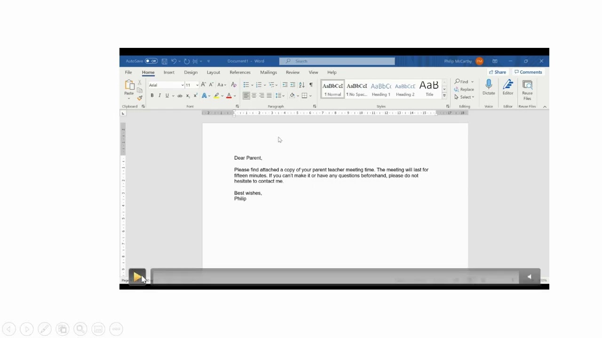Center align the text
This screenshot has width=602, height=338.
tap(254, 96)
